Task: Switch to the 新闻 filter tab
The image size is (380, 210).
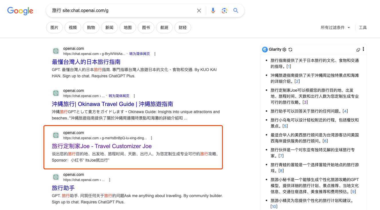Action: click(109, 28)
